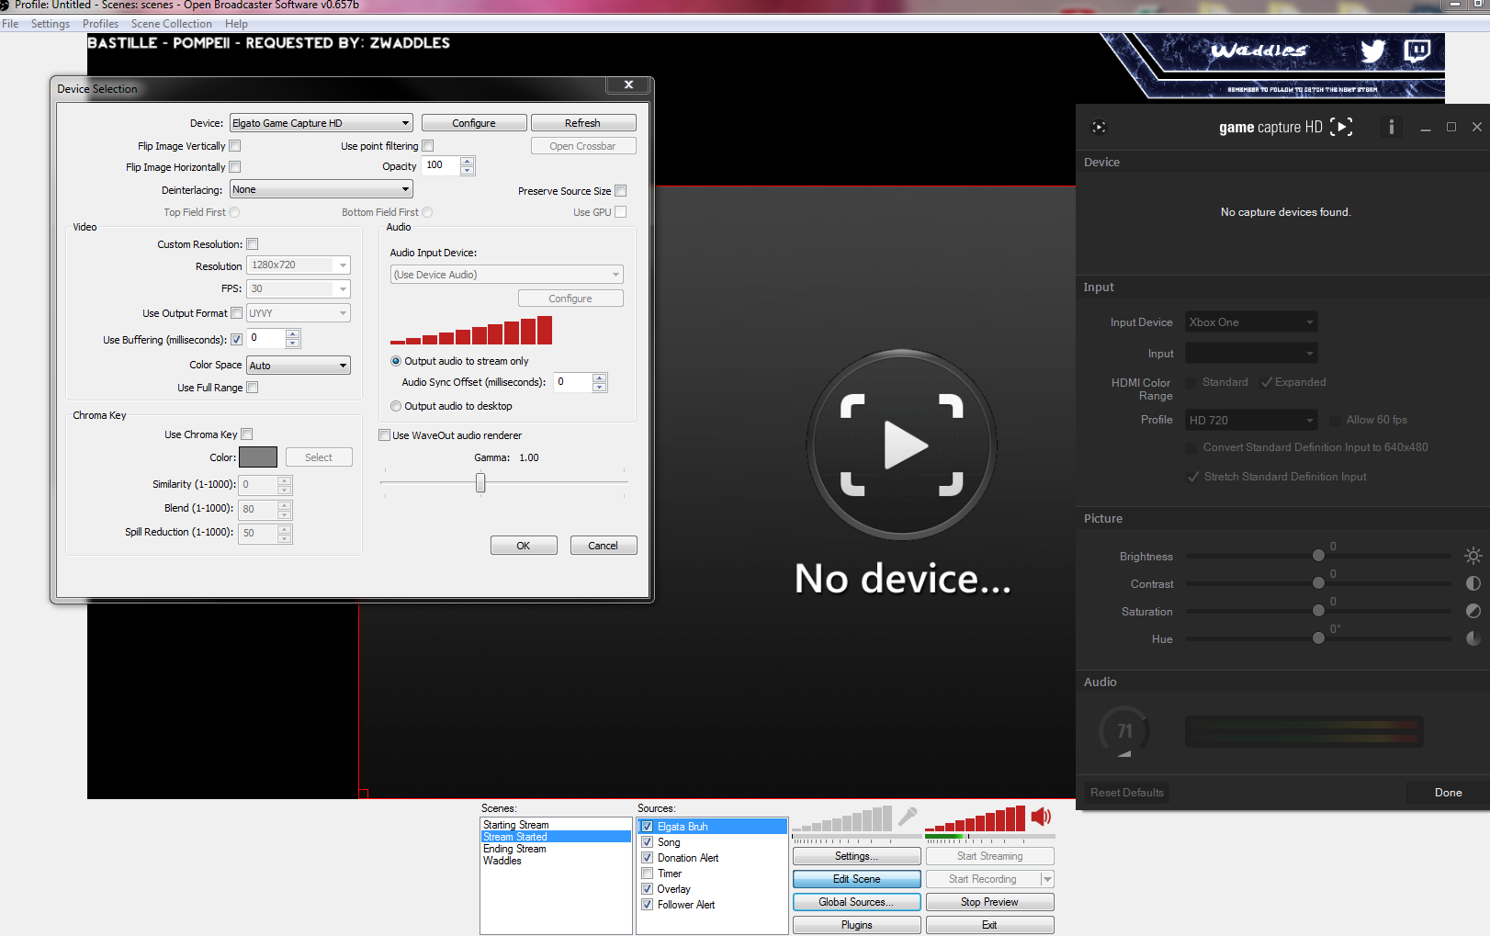Viewport: 1490px width, 936px height.
Task: Open the Scene Collection menu
Action: (171, 24)
